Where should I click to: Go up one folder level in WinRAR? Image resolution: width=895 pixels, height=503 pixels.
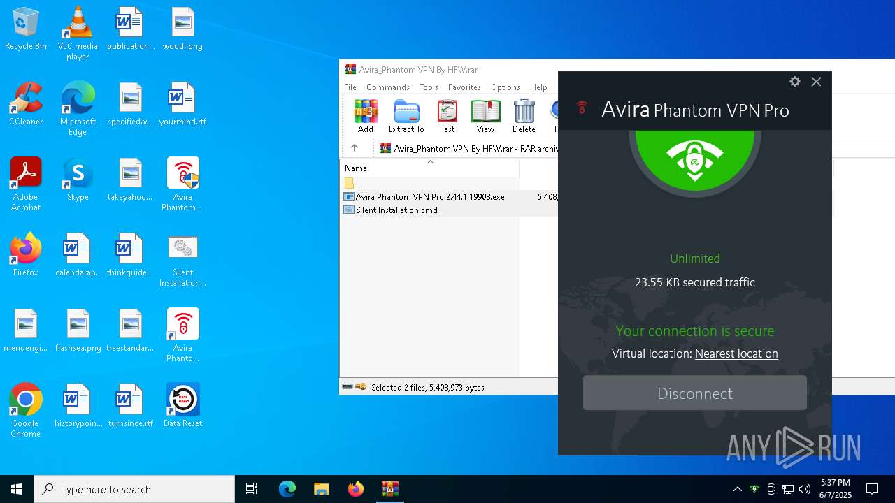(355, 148)
